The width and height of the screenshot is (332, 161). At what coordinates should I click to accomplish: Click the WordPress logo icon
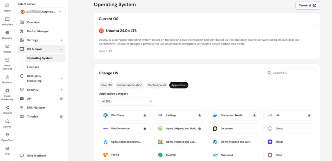[105, 115]
